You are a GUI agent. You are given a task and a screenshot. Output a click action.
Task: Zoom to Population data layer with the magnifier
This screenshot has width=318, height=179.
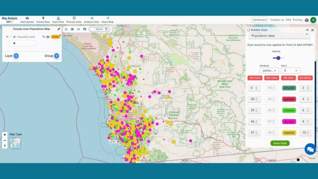[x=43, y=37]
